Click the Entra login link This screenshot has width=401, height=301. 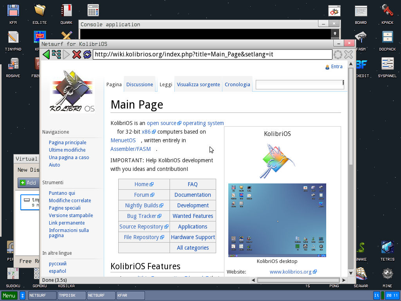tap(336, 67)
